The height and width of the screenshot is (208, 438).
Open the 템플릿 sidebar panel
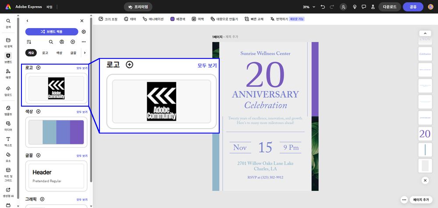click(x=8, y=111)
